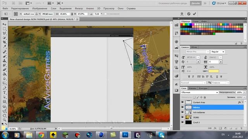Click the trash icon in Layers panel

tap(241, 128)
